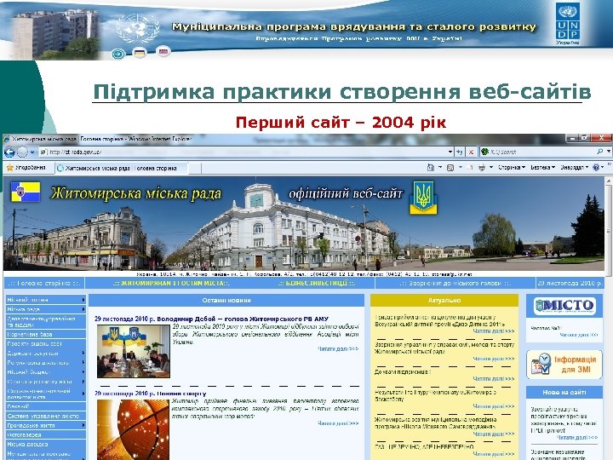Viewport: 613px width, 460px height.
Task: Click the Ukraine trident coat of arms
Action: point(423,197)
